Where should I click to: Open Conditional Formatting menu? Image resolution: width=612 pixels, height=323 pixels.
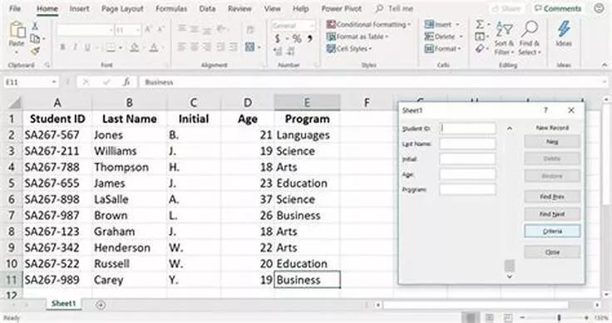(x=368, y=25)
